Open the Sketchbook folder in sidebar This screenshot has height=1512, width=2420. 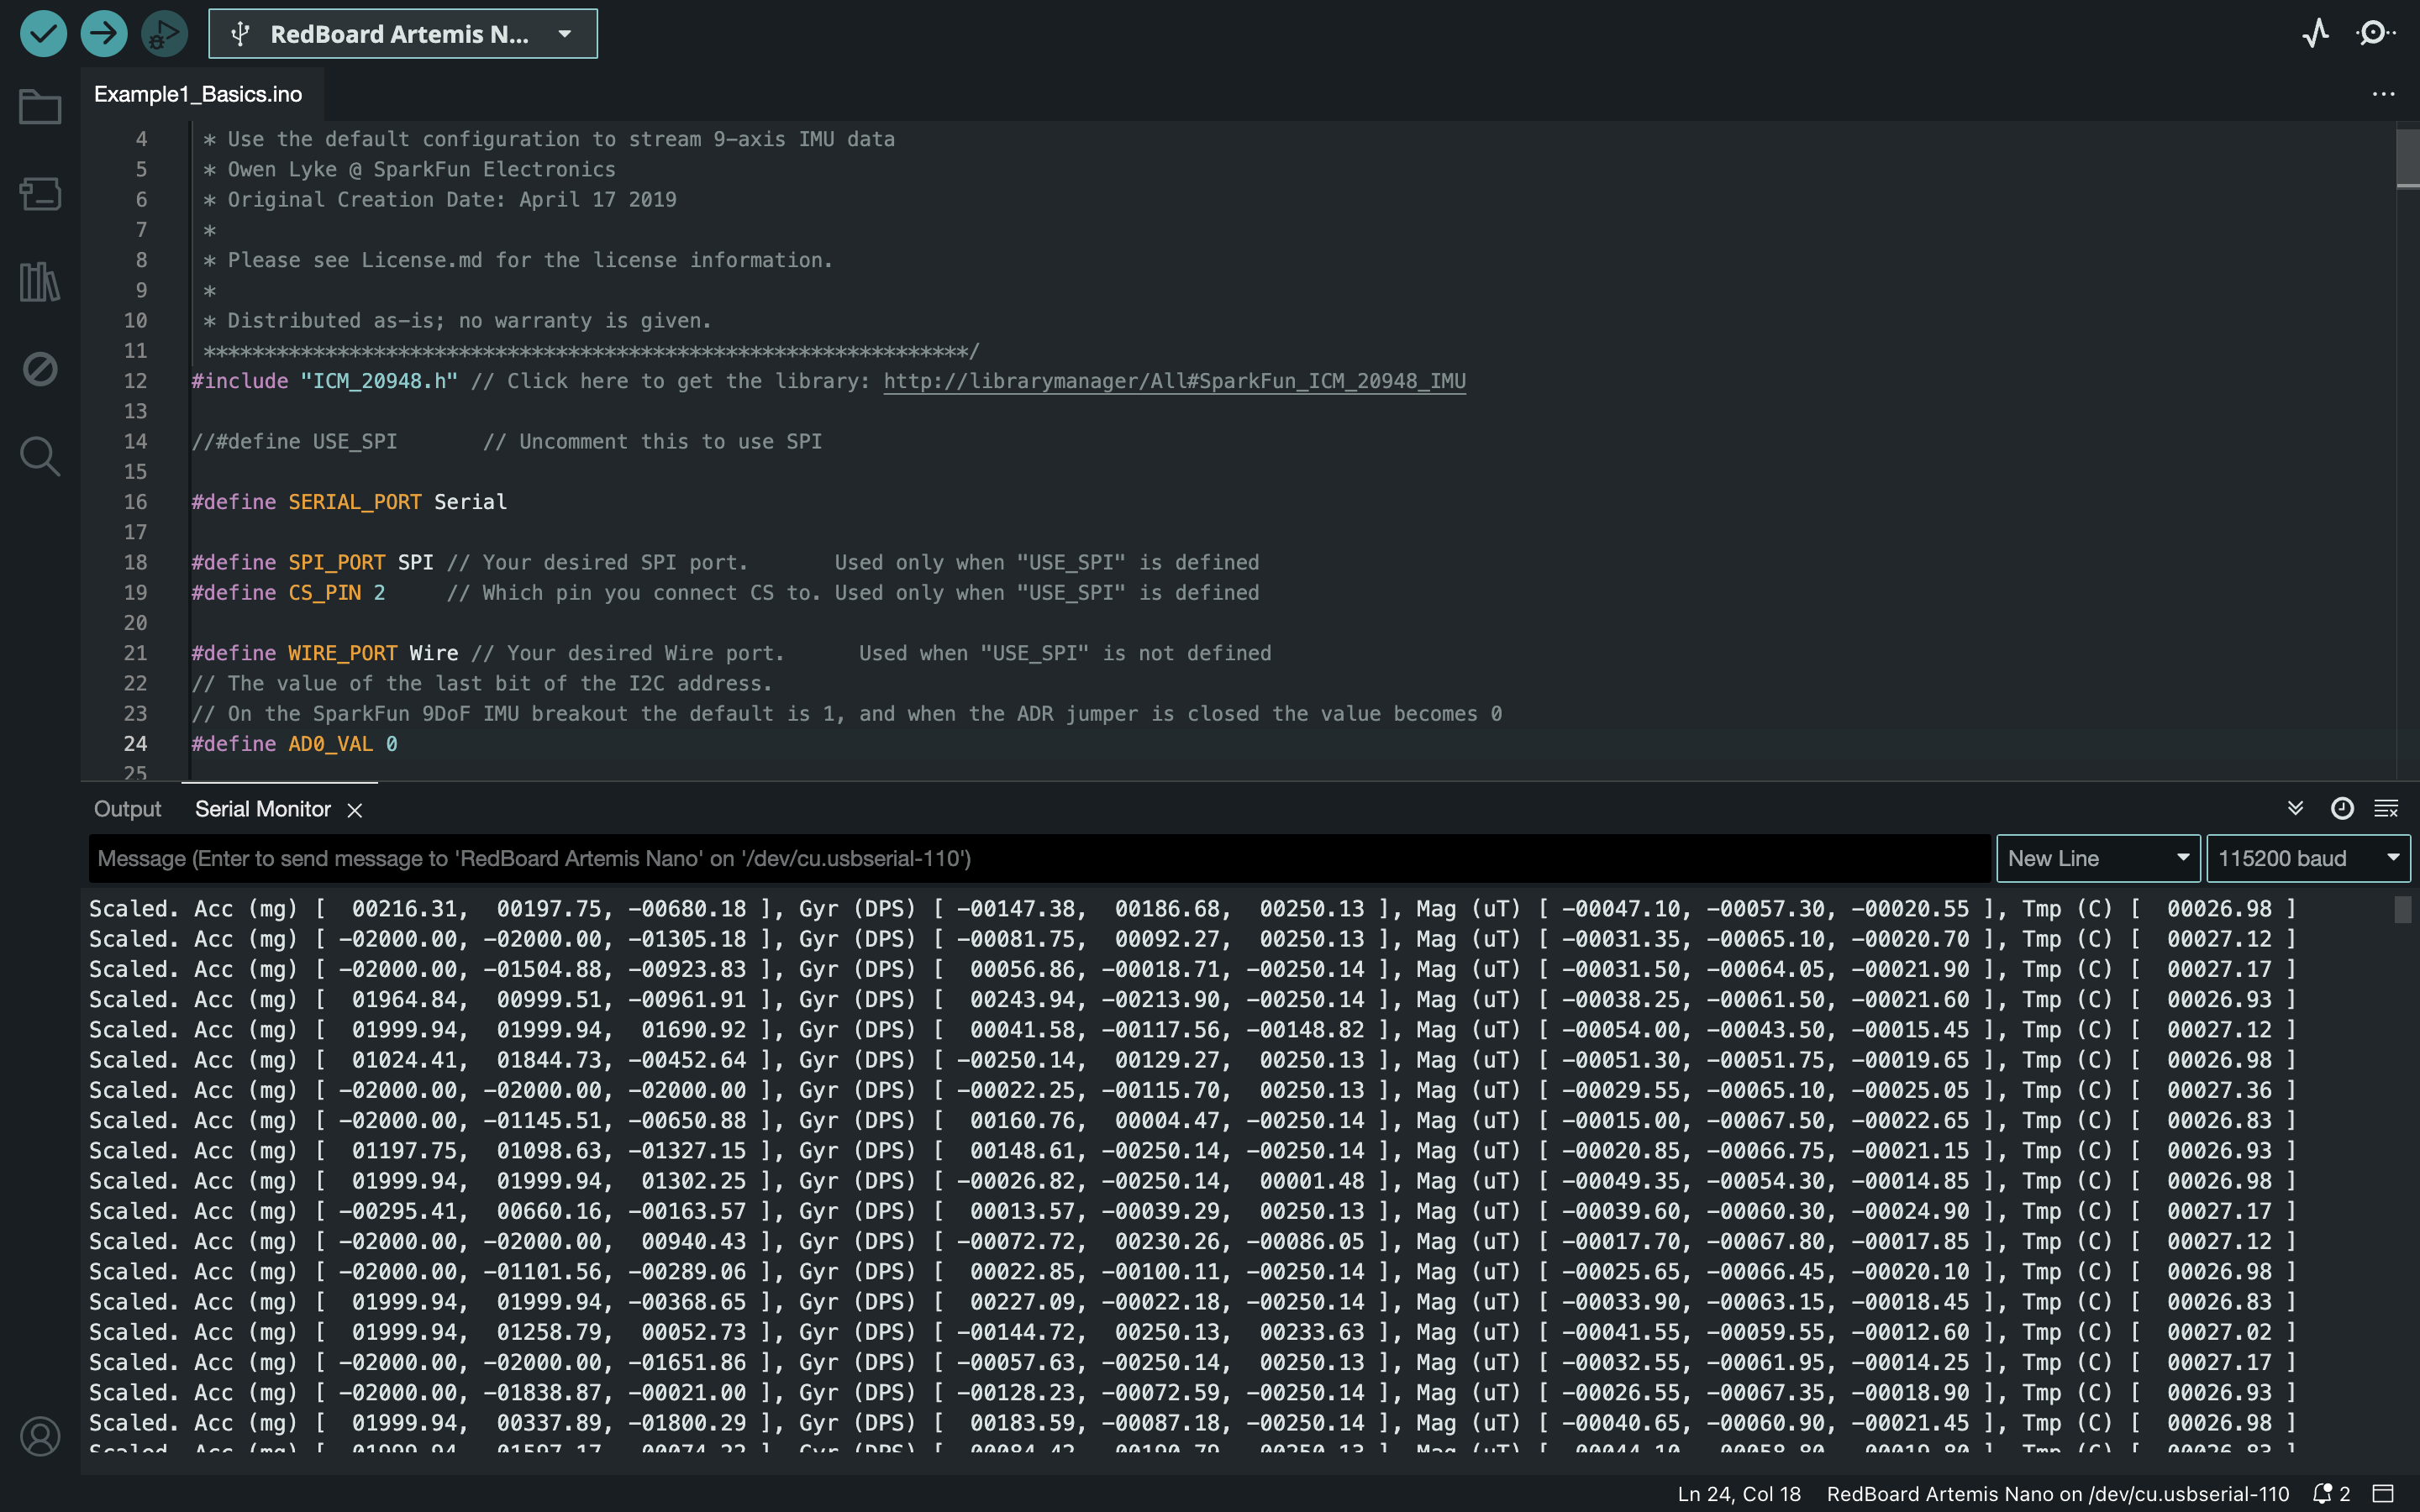[x=40, y=107]
